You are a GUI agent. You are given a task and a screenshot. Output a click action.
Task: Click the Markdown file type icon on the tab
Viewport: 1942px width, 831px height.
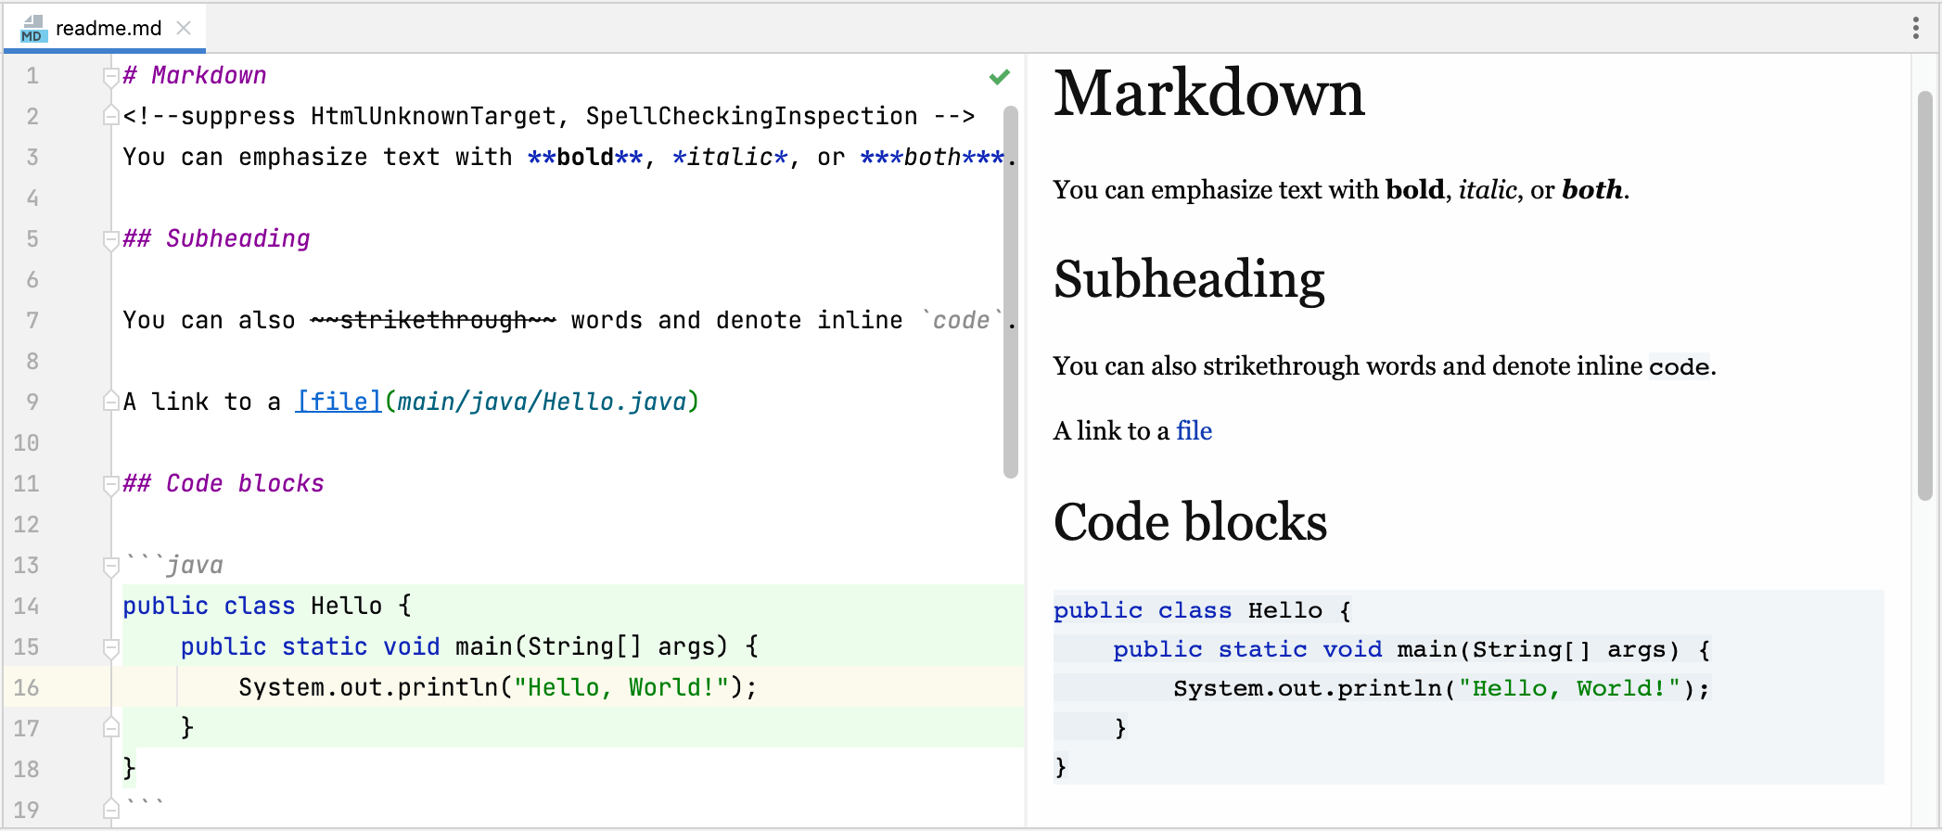(32, 29)
